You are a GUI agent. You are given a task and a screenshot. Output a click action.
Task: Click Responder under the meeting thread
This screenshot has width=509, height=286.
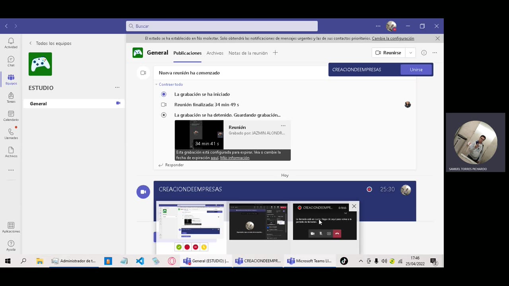pyautogui.click(x=171, y=165)
